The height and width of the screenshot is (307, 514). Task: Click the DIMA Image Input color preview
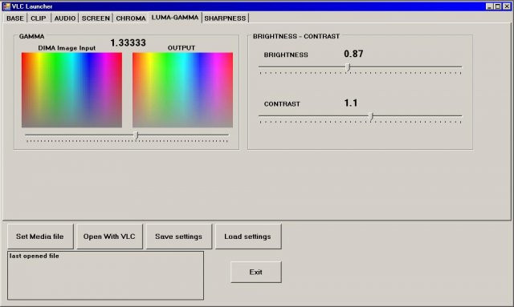[x=71, y=90]
